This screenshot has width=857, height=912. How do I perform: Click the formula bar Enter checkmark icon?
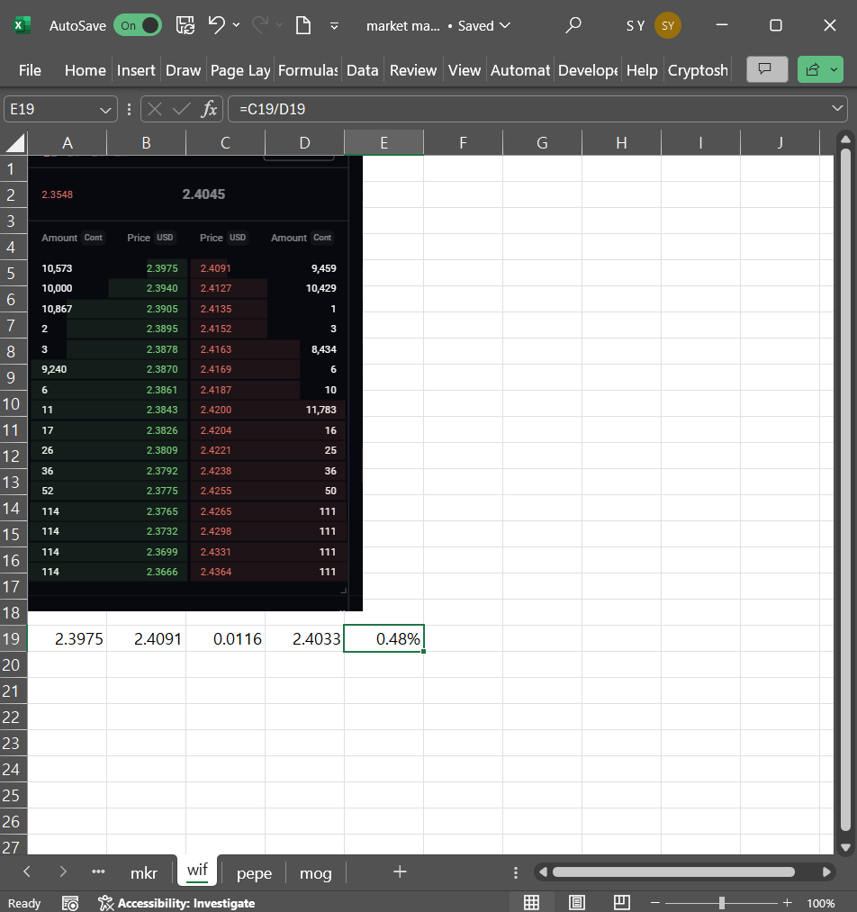pyautogui.click(x=182, y=109)
